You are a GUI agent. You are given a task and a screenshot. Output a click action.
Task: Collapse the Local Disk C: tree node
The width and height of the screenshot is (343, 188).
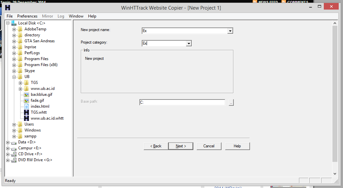click(x=8, y=23)
